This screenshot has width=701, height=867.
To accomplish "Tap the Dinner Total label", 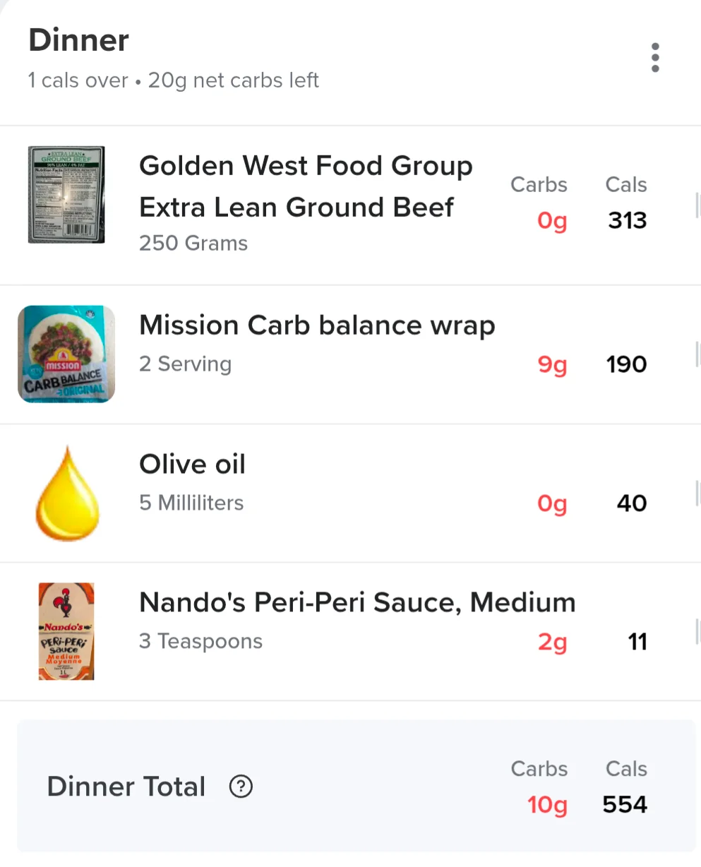I will [x=126, y=786].
